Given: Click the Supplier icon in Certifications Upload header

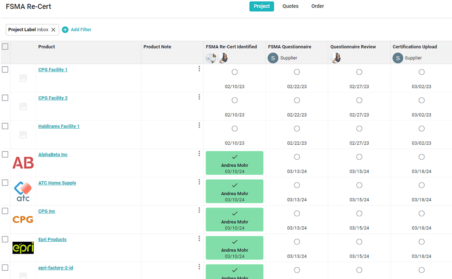Looking at the screenshot, I should 397,58.
